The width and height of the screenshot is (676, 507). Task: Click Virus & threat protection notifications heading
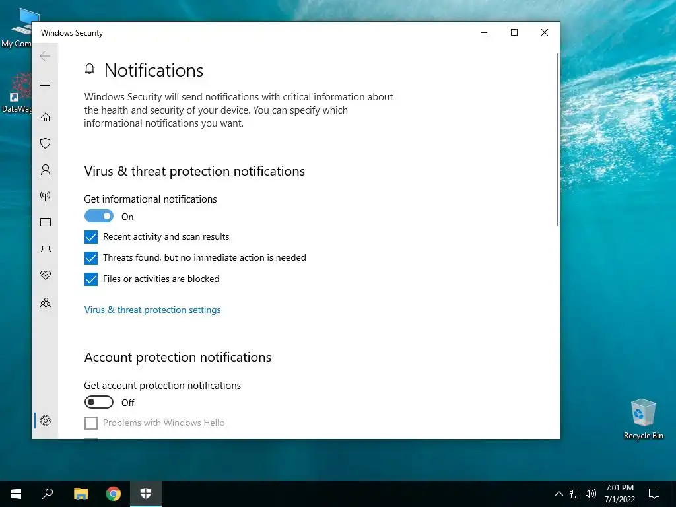click(195, 171)
